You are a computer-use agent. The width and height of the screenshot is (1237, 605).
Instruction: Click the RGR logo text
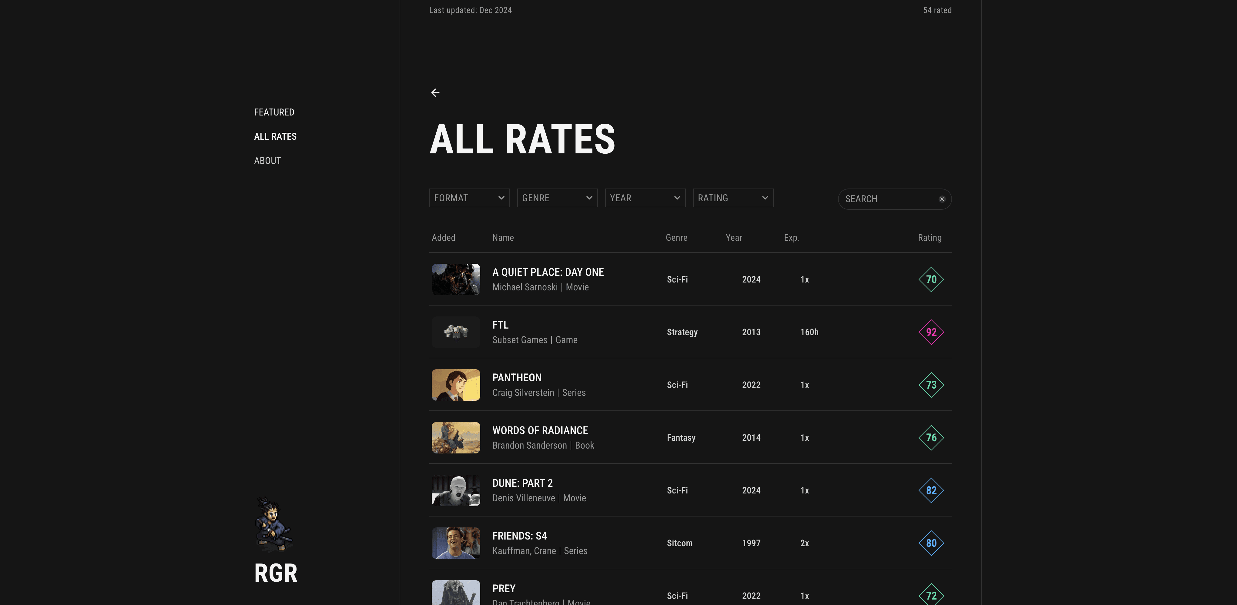click(276, 573)
